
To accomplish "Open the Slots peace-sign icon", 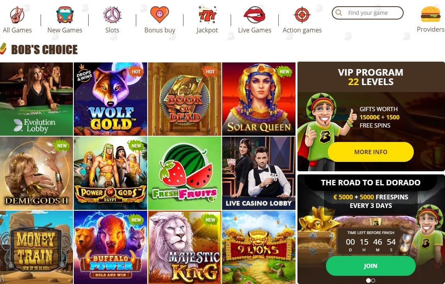I will 112,15.
